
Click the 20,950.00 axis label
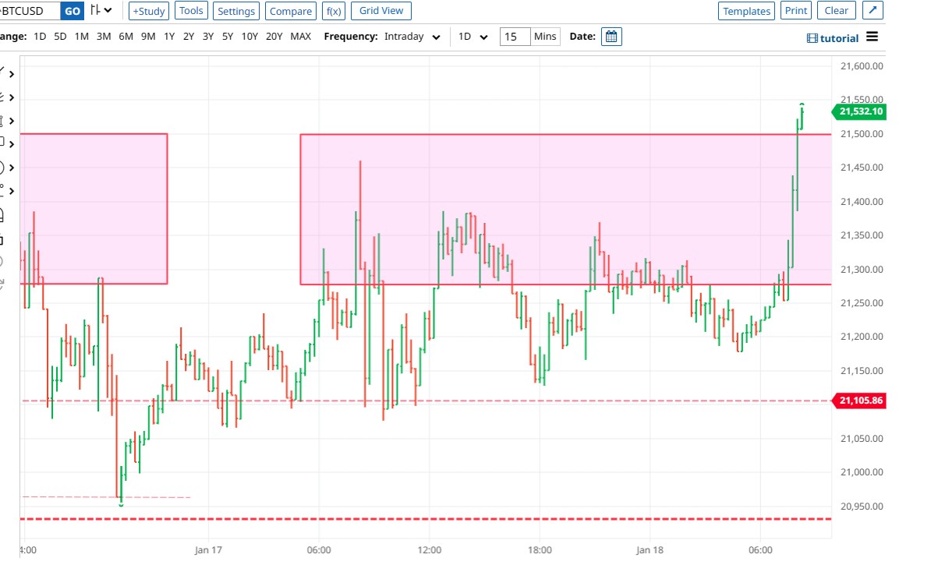(862, 506)
